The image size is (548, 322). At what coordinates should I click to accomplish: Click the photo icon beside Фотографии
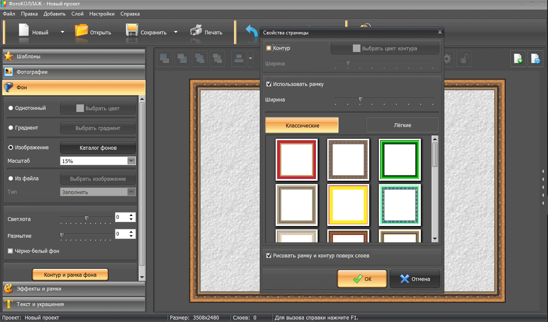(x=8, y=72)
